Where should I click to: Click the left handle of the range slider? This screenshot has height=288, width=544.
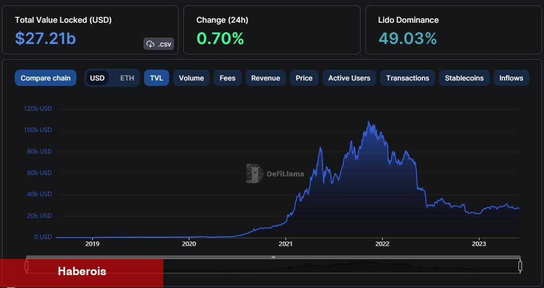pos(26,266)
